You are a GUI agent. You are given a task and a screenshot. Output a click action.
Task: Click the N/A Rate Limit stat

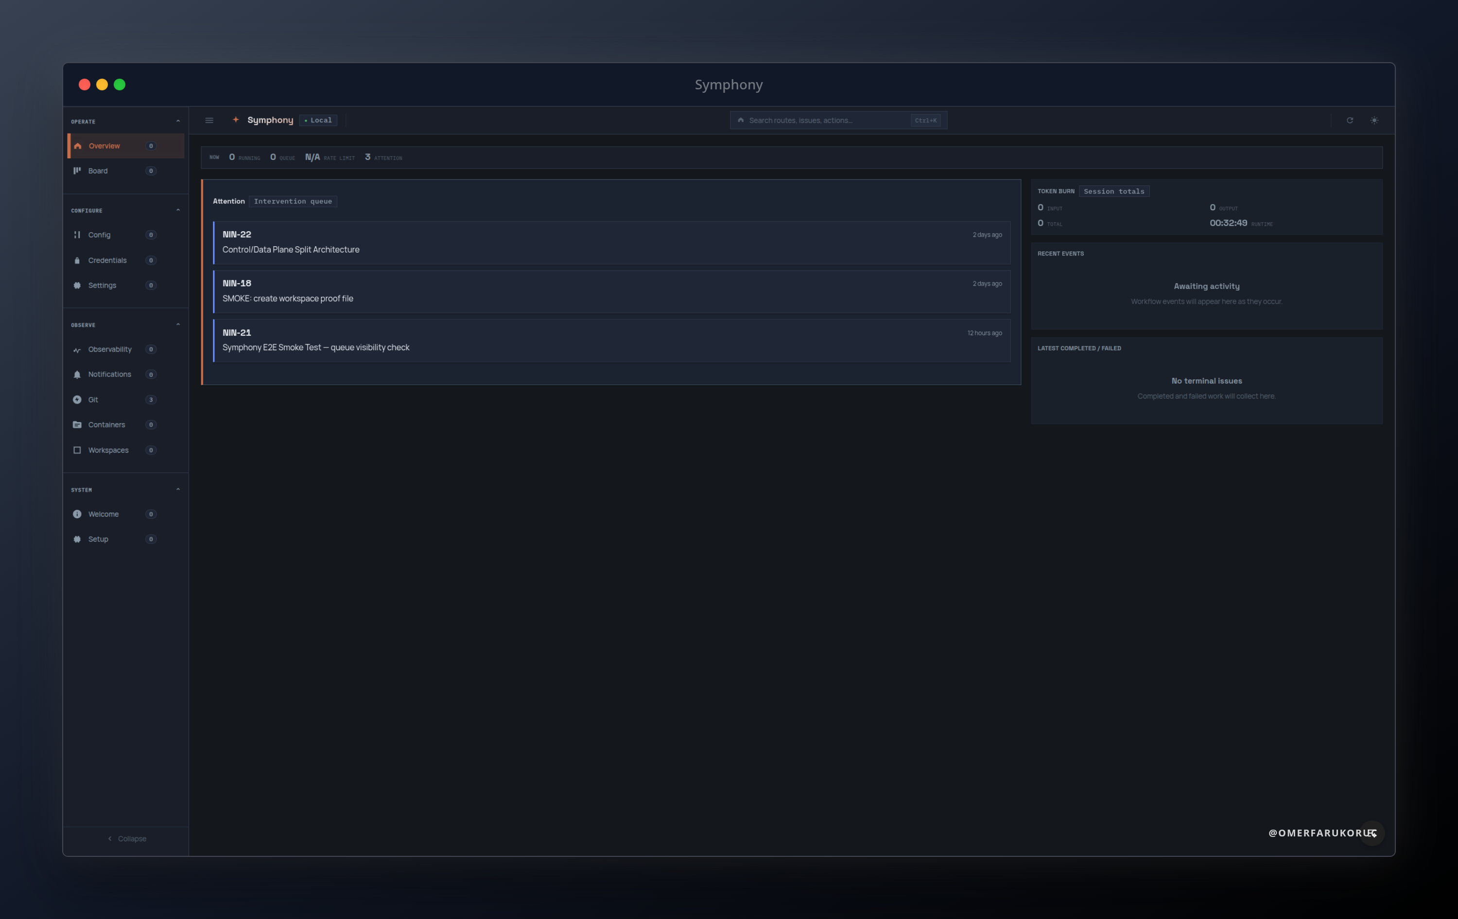pyautogui.click(x=330, y=157)
